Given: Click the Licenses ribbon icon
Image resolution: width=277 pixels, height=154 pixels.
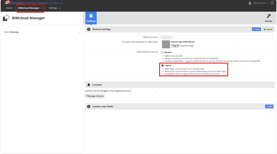Looking at the screenshot, I should [x=89, y=85].
